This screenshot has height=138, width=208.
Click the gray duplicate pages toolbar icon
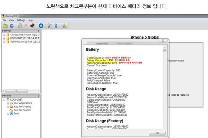click(20, 25)
